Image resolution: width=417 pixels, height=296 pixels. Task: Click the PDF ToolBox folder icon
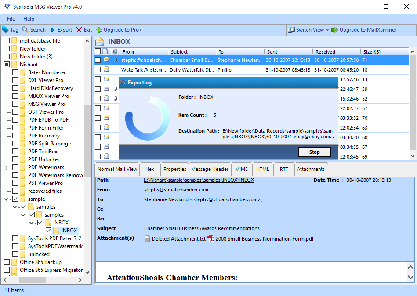coord(23,152)
